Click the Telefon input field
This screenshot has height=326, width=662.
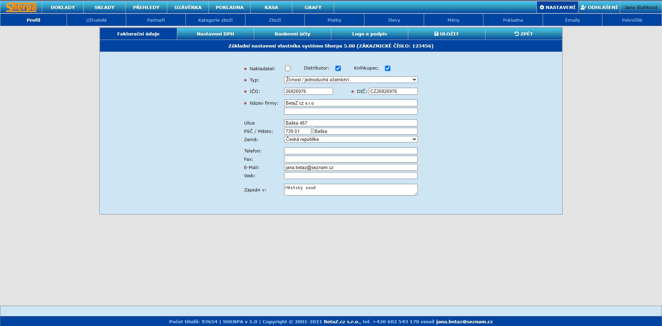[x=351, y=151]
